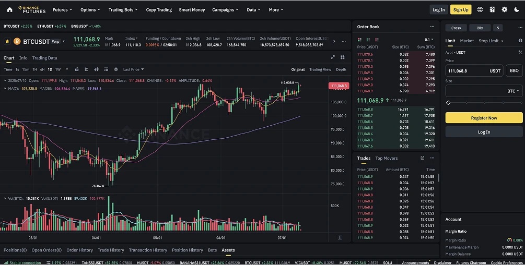
Task: Open Position History tab
Action: 188,250
